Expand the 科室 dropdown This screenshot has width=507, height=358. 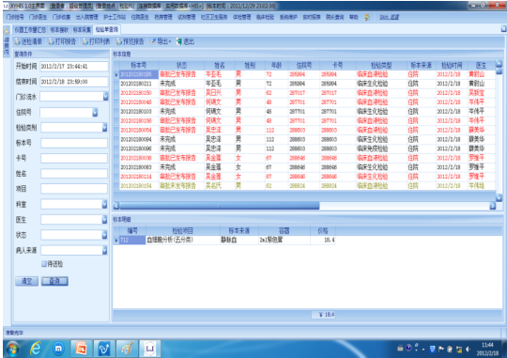pos(104,204)
